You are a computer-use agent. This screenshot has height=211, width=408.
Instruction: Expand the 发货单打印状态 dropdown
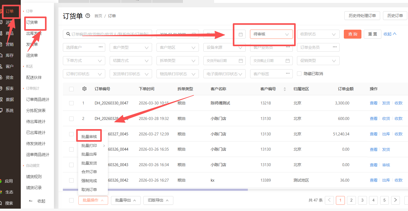coord(131,74)
